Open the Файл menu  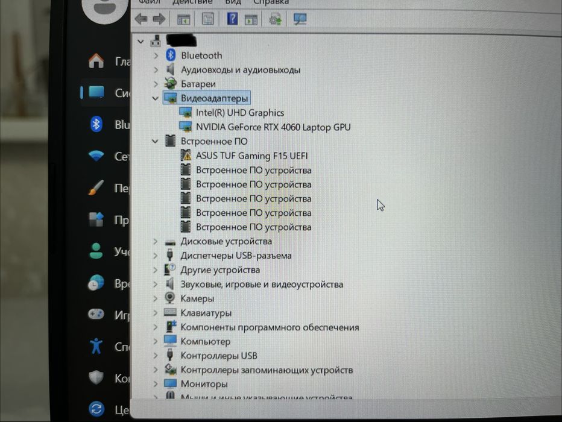149,2
